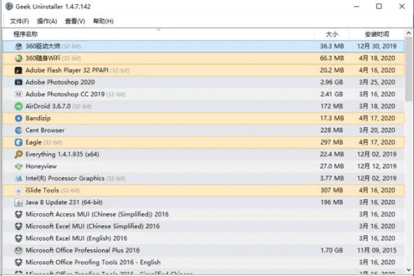Viewport: 414px width, 276px height.
Task: Select Microsoft Office Professional Plus 2016 row
Action: point(83,250)
